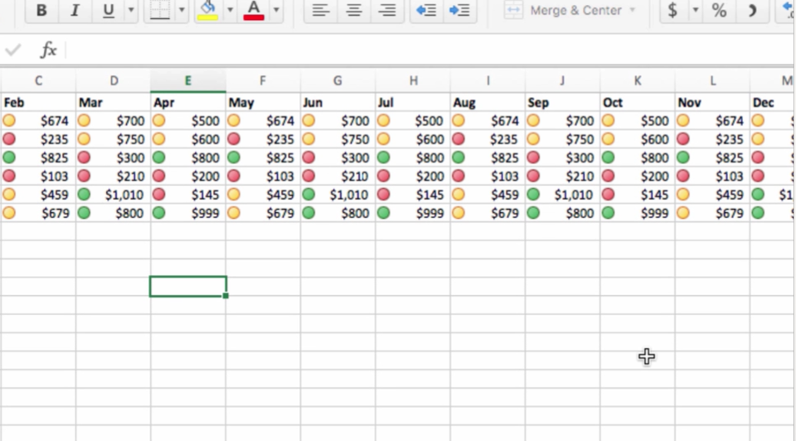The height and width of the screenshot is (441, 796).
Task: Open Merge & Center dropdown arrow
Action: coord(633,10)
